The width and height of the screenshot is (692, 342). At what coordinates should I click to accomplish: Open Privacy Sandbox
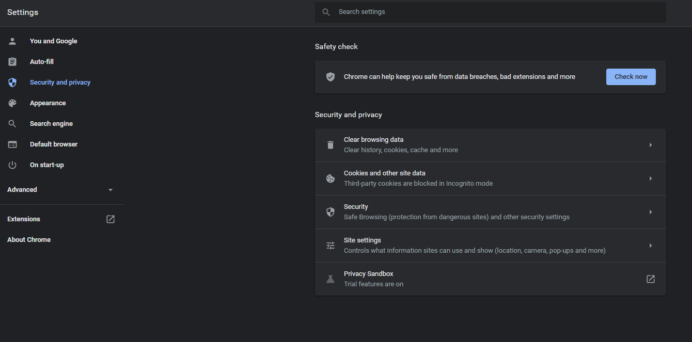[x=491, y=279]
